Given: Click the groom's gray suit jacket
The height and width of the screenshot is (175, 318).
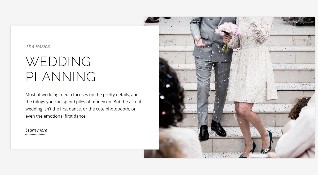Looking at the screenshot, I should tap(212, 39).
